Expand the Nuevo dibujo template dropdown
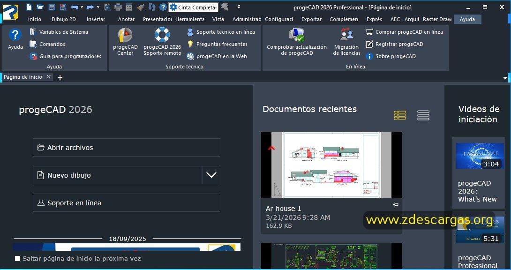The image size is (511, 270). [211, 175]
